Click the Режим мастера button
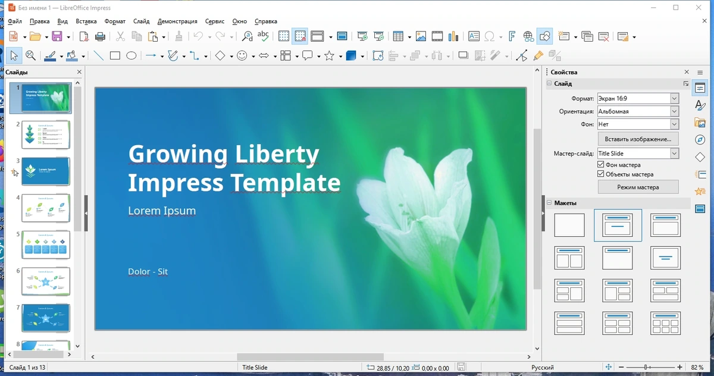 point(638,187)
